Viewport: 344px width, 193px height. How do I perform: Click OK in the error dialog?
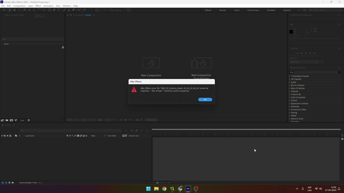(x=205, y=99)
